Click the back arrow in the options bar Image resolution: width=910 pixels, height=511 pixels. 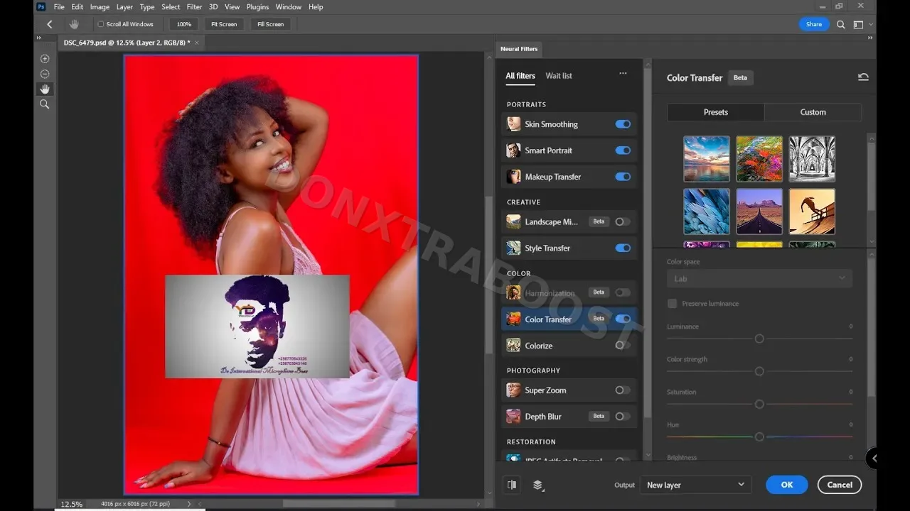click(49, 24)
